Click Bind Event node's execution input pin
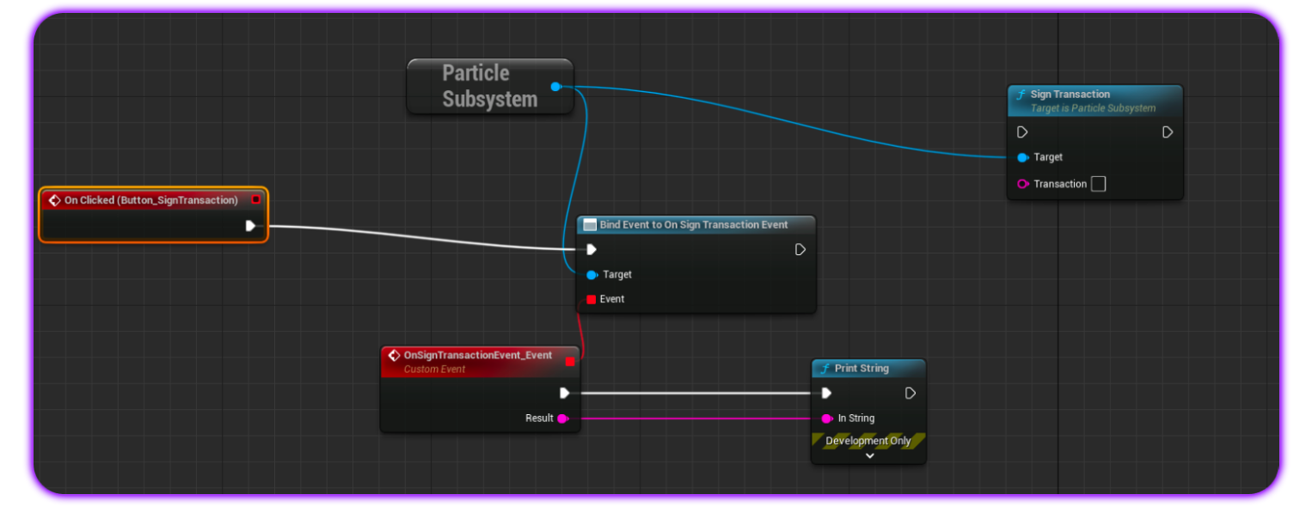1312x507 pixels. [x=591, y=249]
